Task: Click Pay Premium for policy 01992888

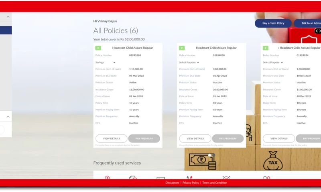Action: pyautogui.click(x=144, y=138)
